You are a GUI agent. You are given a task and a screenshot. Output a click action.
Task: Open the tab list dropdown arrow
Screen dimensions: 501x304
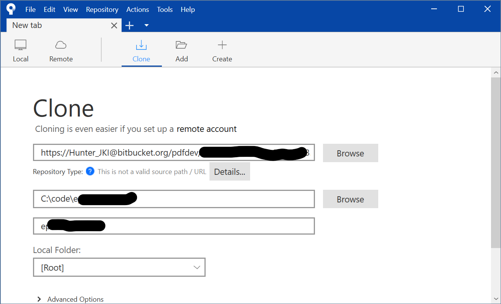coord(146,26)
